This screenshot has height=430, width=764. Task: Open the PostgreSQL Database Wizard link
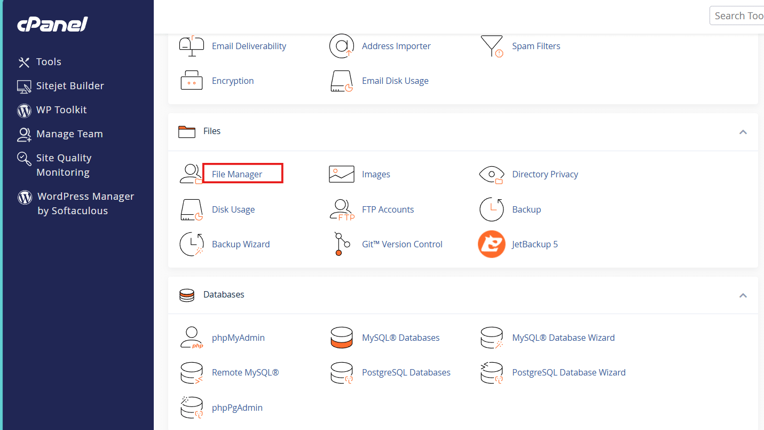click(569, 372)
